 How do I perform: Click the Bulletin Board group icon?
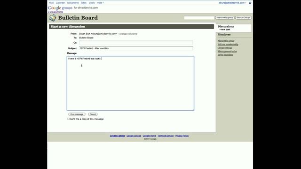pyautogui.click(x=53, y=18)
